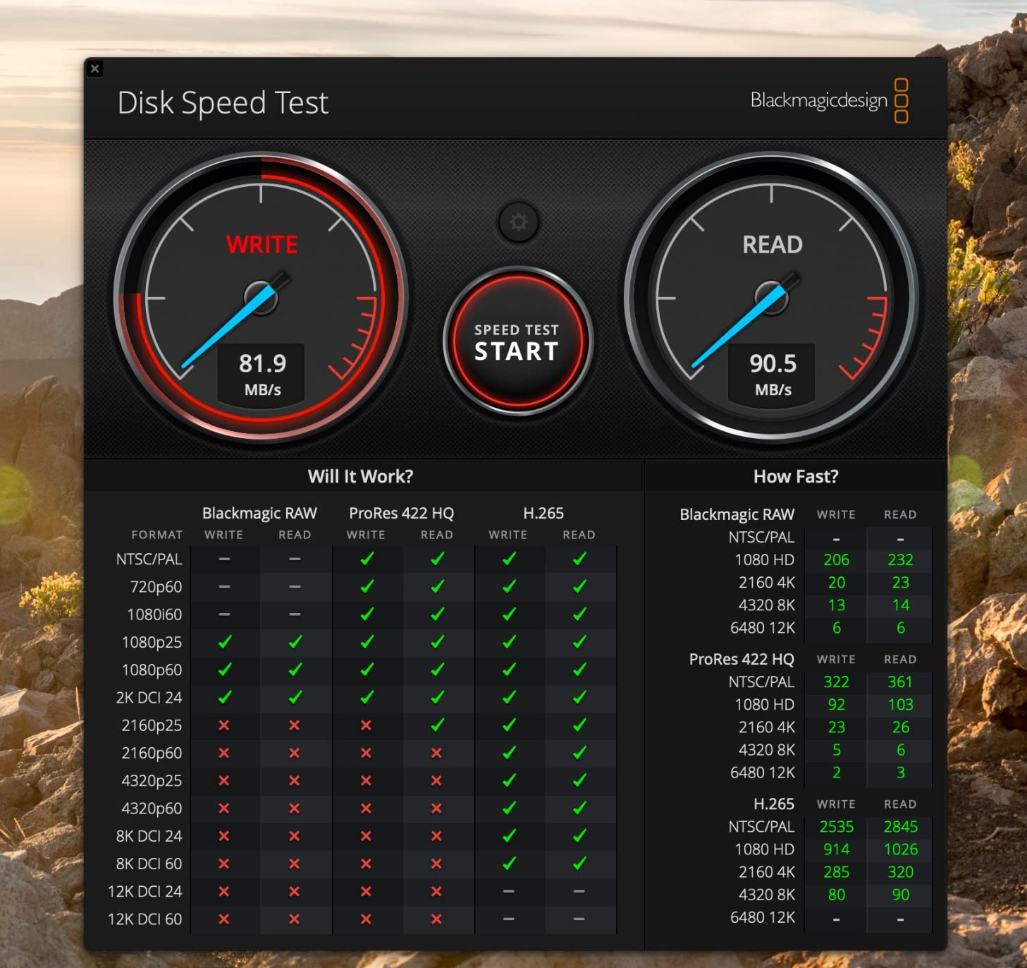Click the 2160p60 ProRes 422 HQ read cross

[x=437, y=753]
